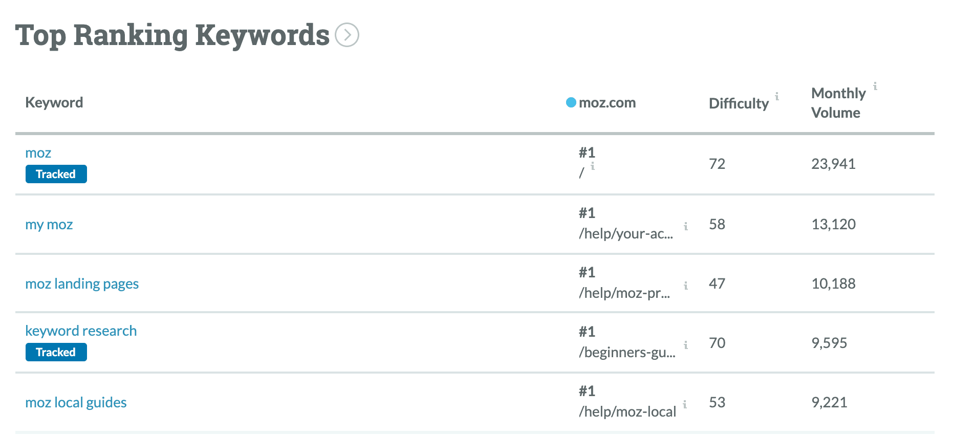Click the Keyword column header
Image resolution: width=953 pixels, height=435 pixels.
click(54, 102)
